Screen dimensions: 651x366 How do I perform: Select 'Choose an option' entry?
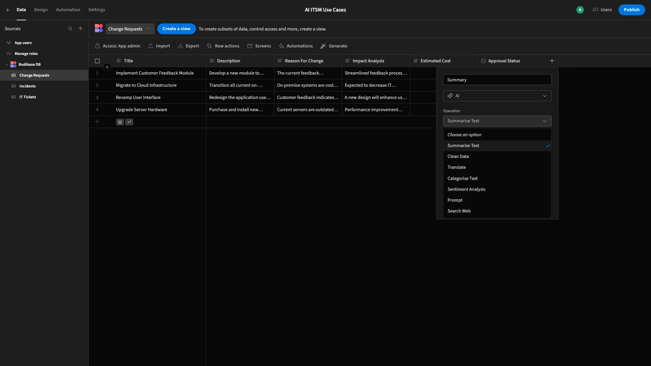point(497,135)
